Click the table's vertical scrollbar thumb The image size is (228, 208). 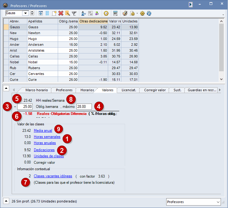(221, 47)
